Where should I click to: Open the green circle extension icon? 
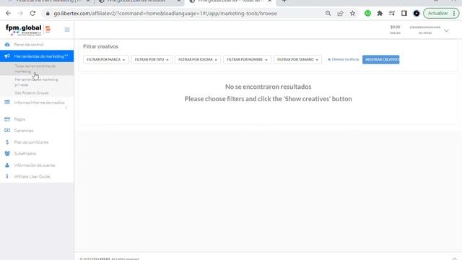click(367, 13)
